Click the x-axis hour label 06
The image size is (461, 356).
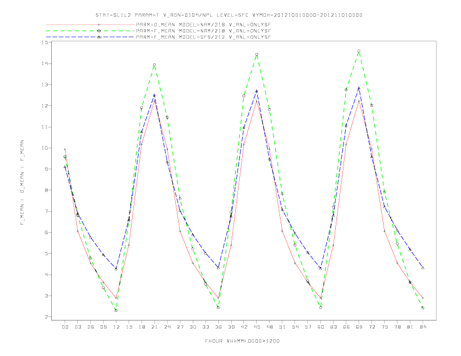tap(91, 327)
